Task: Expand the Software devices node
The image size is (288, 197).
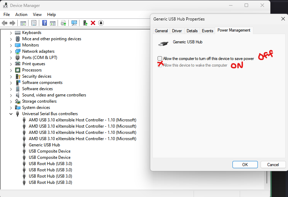Action: click(11, 89)
